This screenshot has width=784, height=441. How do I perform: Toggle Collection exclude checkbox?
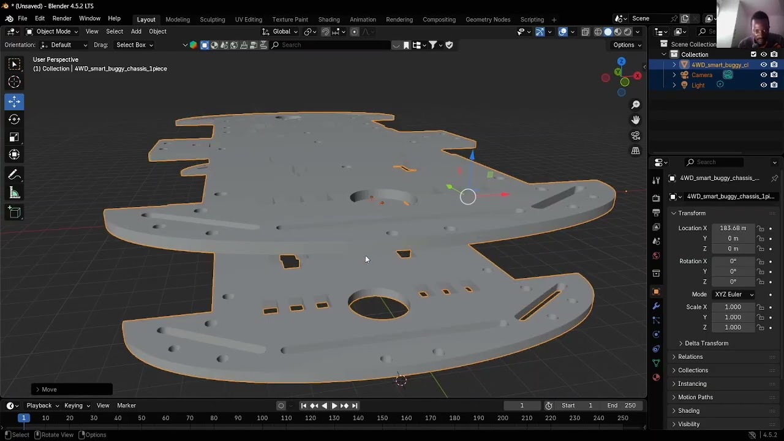(753, 55)
